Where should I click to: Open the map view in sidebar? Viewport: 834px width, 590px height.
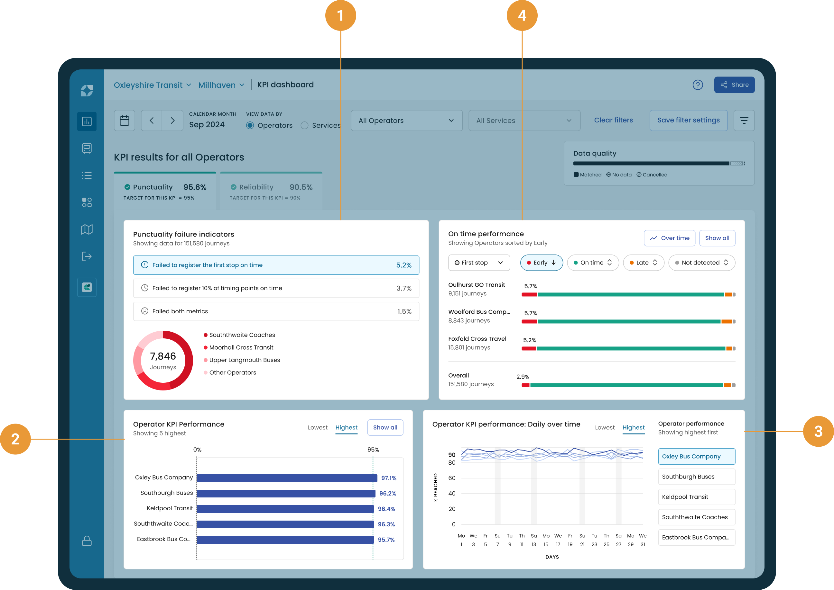[87, 229]
